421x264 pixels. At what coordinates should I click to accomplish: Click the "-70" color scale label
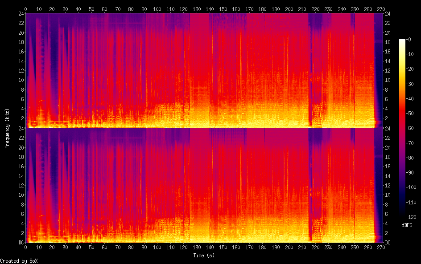click(x=409, y=143)
